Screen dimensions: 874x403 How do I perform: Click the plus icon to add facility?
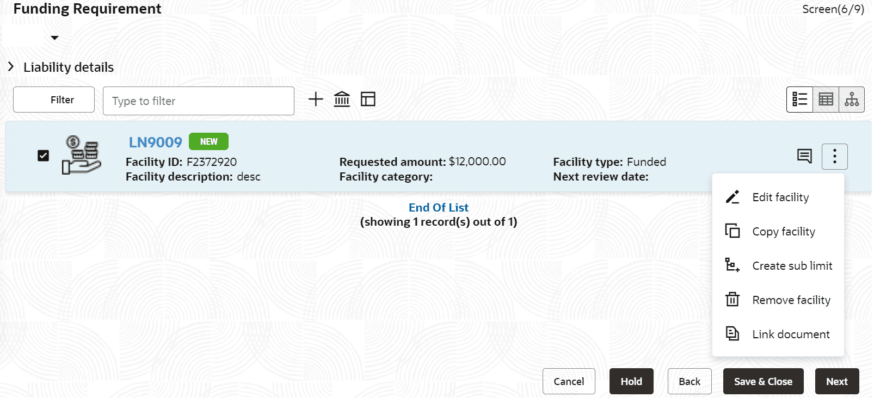tap(316, 100)
